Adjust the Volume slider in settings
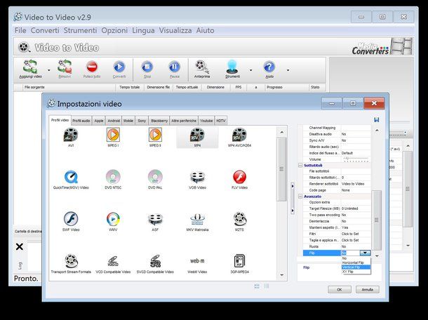428x320 pixels. coord(356,159)
